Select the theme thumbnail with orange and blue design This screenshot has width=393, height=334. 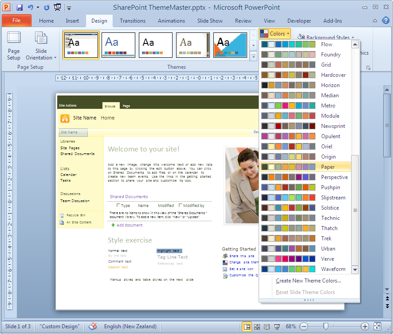[230, 45]
